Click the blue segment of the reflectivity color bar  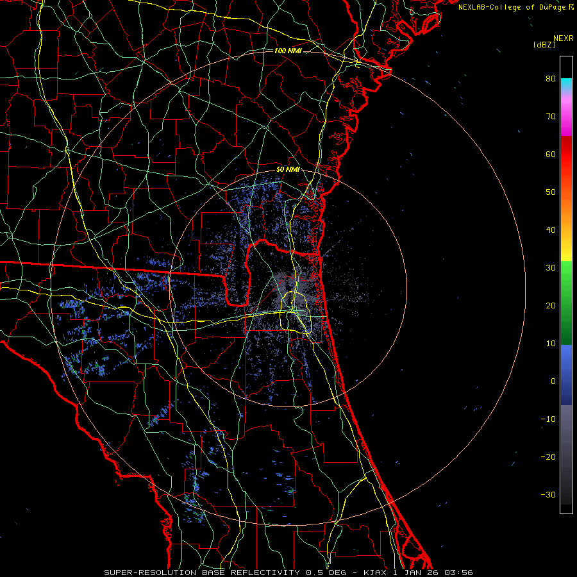(x=566, y=375)
